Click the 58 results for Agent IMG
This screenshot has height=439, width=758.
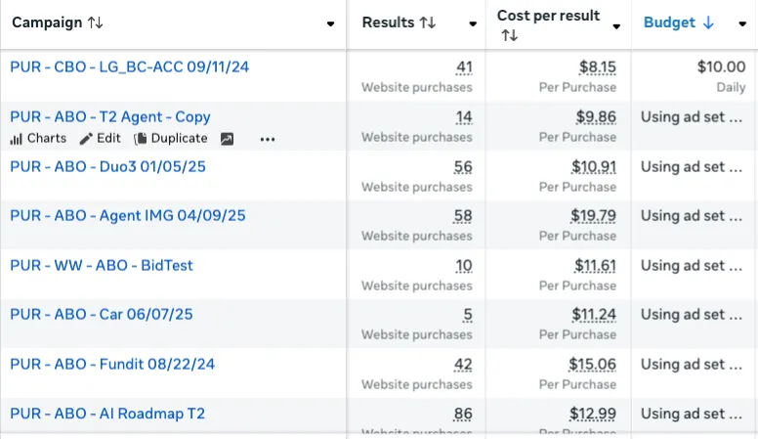[463, 215]
